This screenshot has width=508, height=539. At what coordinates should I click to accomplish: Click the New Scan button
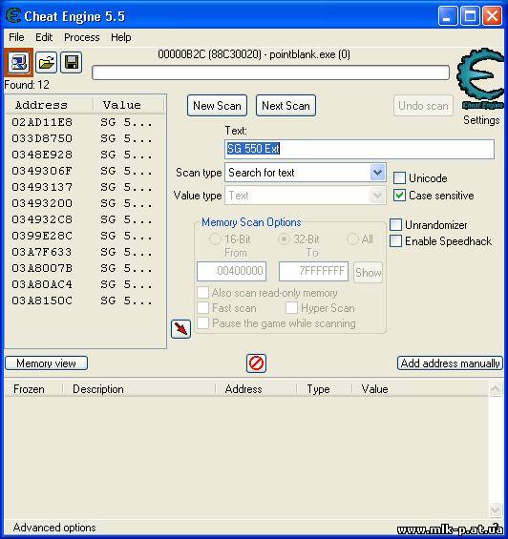point(217,106)
